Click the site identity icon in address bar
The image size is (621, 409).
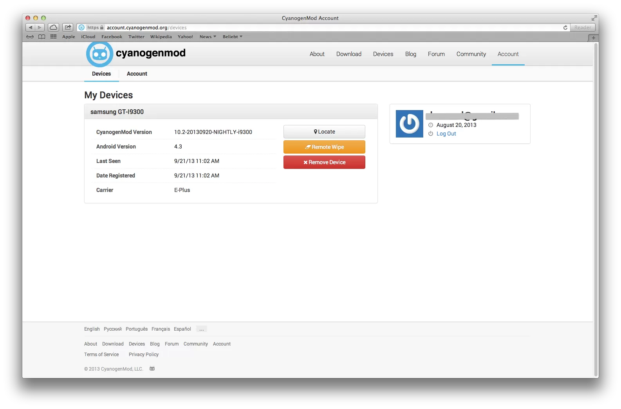(x=81, y=27)
